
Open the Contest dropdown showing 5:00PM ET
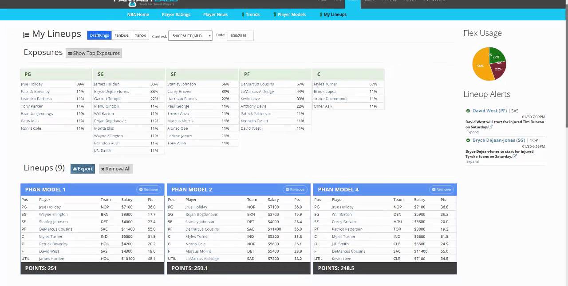(x=190, y=35)
